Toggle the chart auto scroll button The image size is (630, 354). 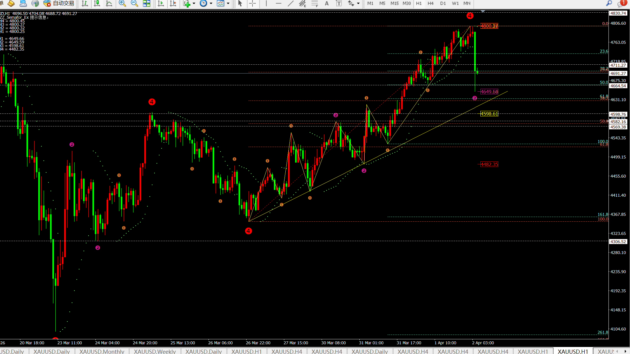point(161,4)
